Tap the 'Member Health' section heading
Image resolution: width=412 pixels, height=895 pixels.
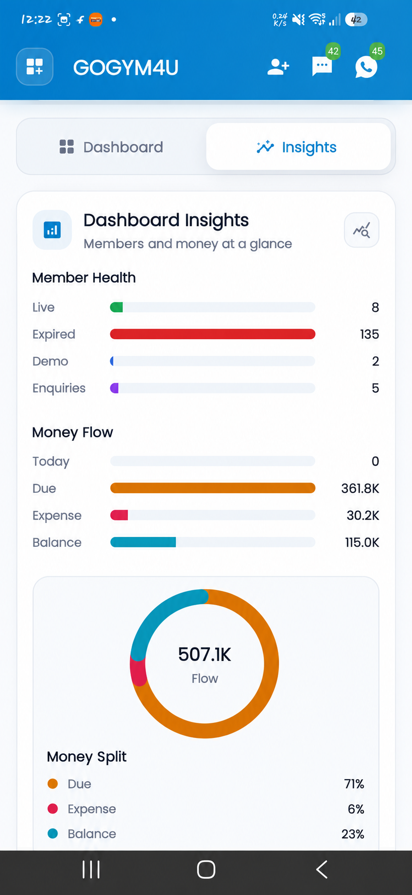pyautogui.click(x=84, y=278)
